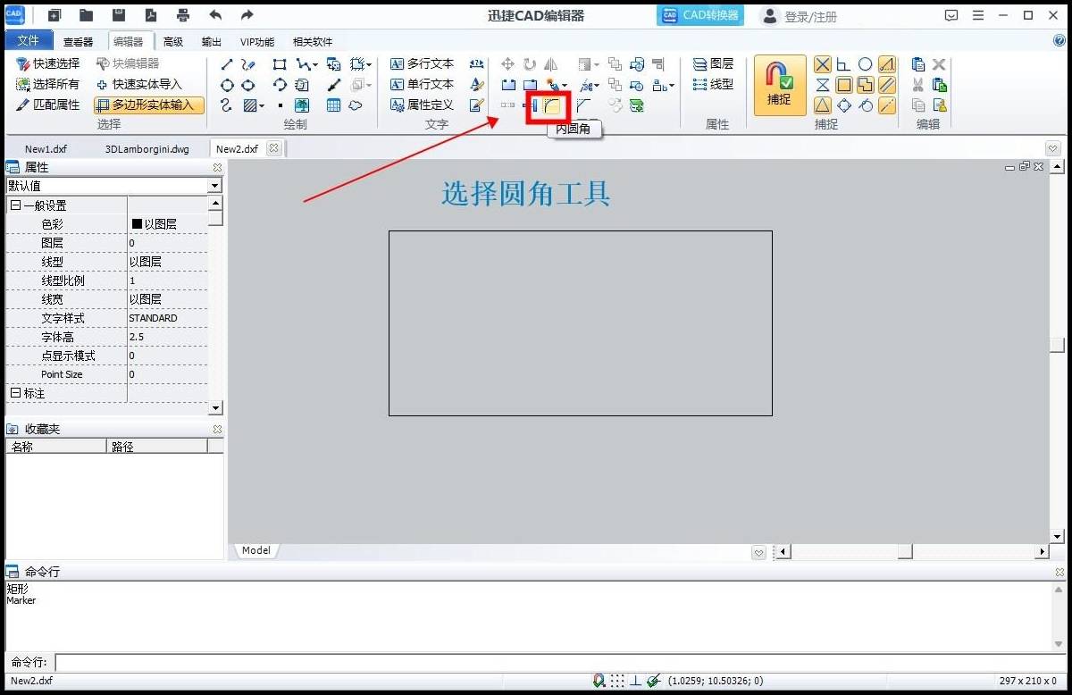Click the inner fillet tool
1072x695 pixels.
point(552,105)
